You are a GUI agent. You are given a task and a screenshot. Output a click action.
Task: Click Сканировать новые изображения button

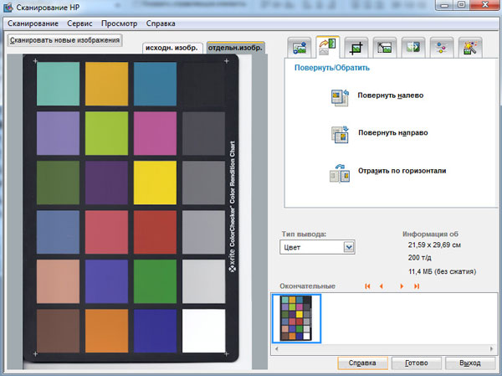(x=65, y=39)
